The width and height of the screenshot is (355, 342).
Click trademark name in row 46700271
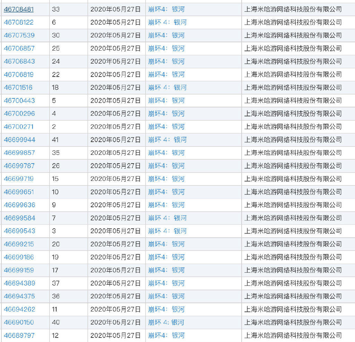166,126
